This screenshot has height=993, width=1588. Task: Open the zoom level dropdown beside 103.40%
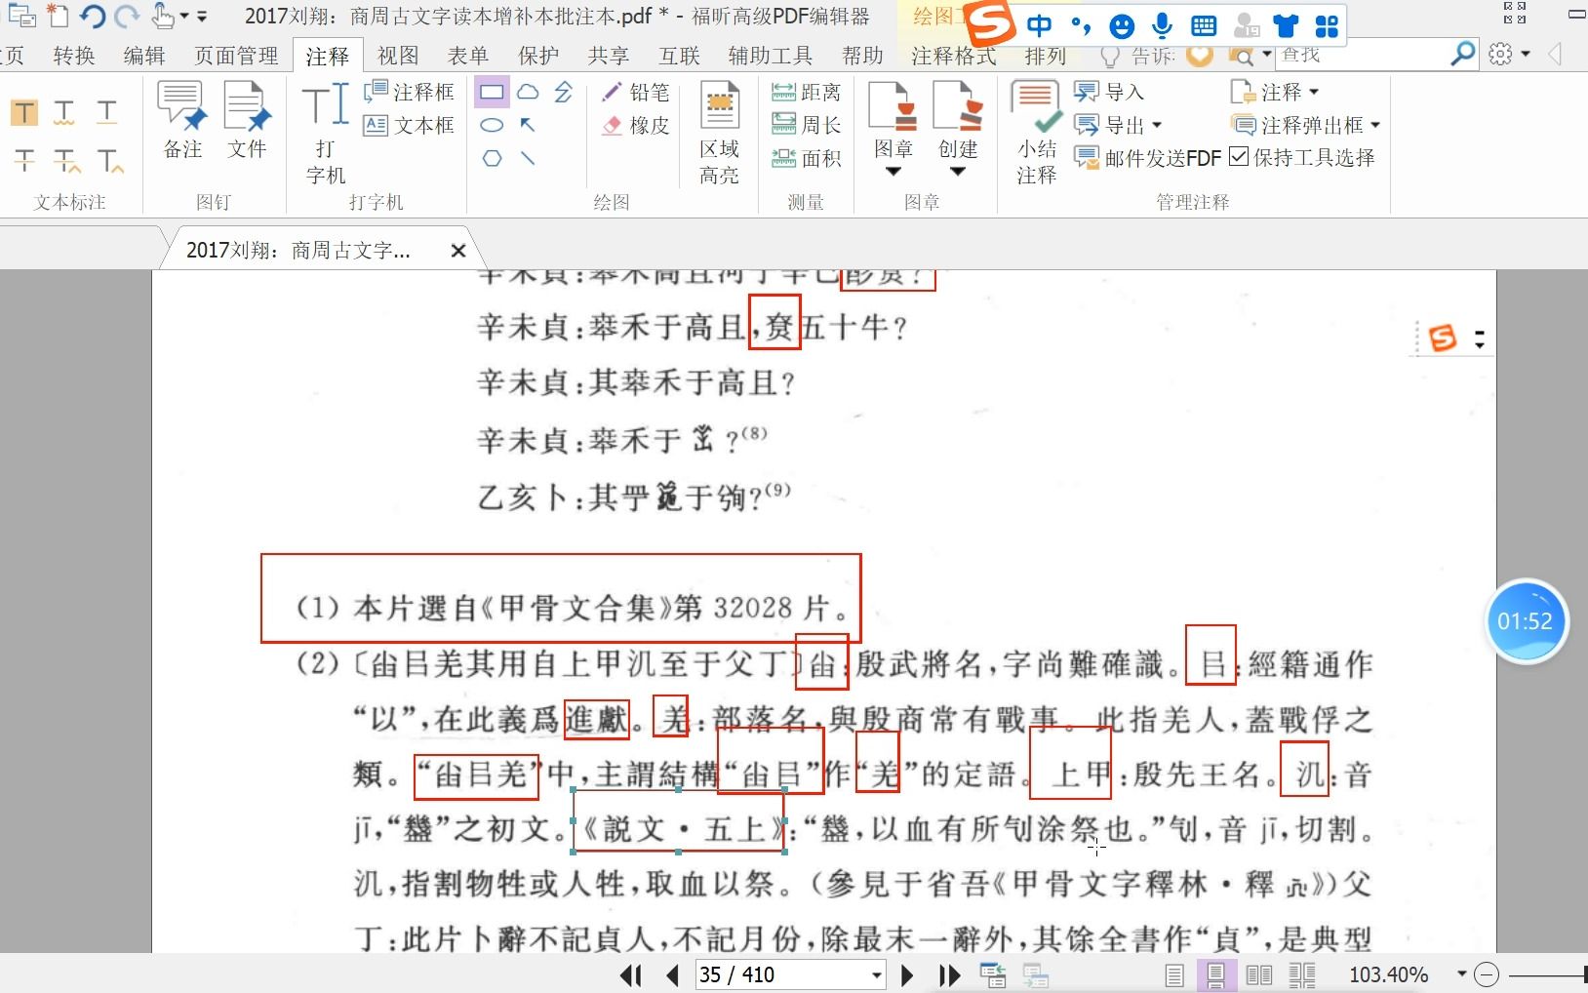(1461, 973)
